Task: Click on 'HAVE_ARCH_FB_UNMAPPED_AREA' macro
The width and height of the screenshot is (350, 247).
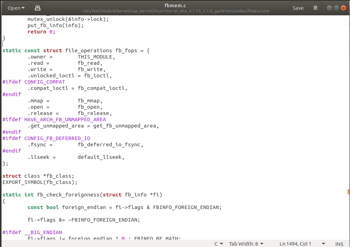Action: click(x=65, y=119)
